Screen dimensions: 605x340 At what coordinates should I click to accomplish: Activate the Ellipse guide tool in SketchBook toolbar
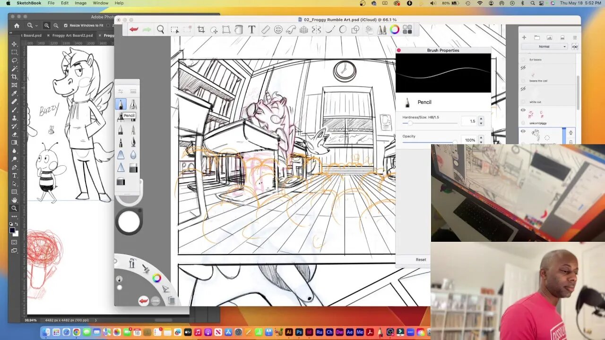278,30
